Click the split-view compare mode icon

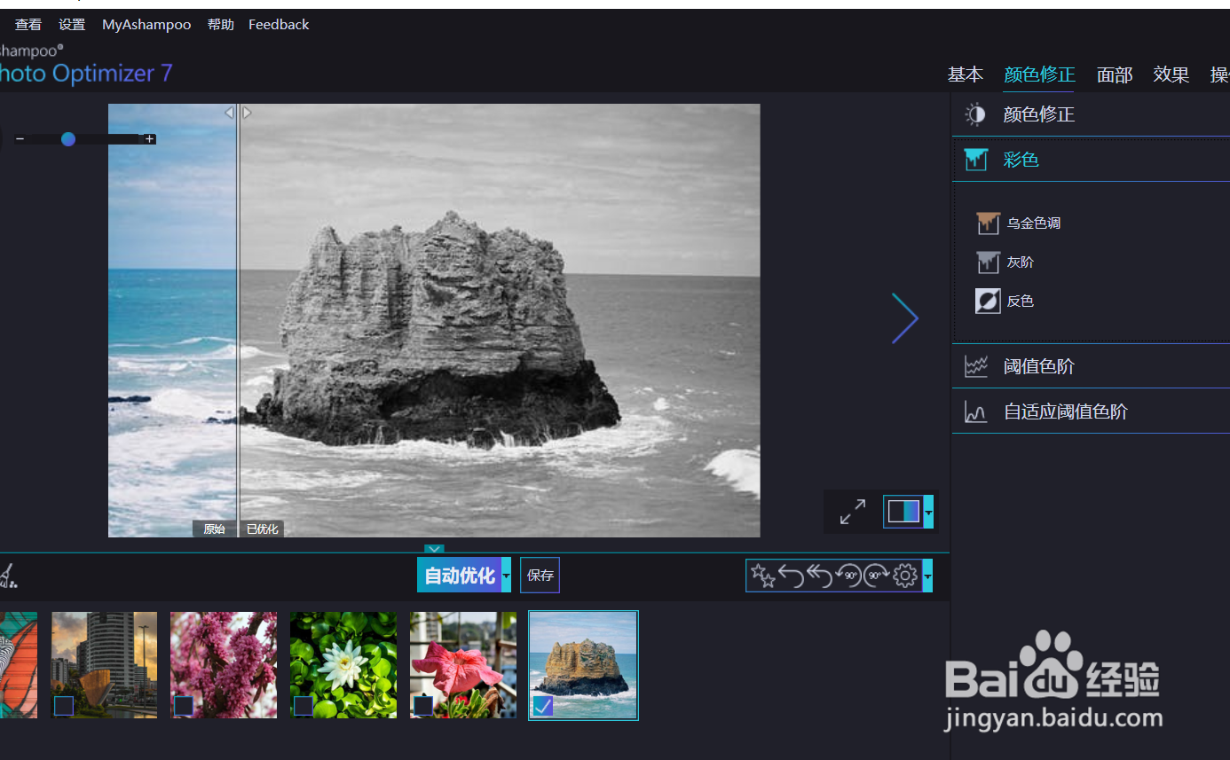coord(903,512)
